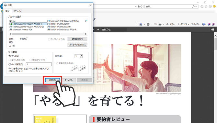Open the セーフティ(S) menu
This screenshot has height=123, width=217.
(183, 24)
